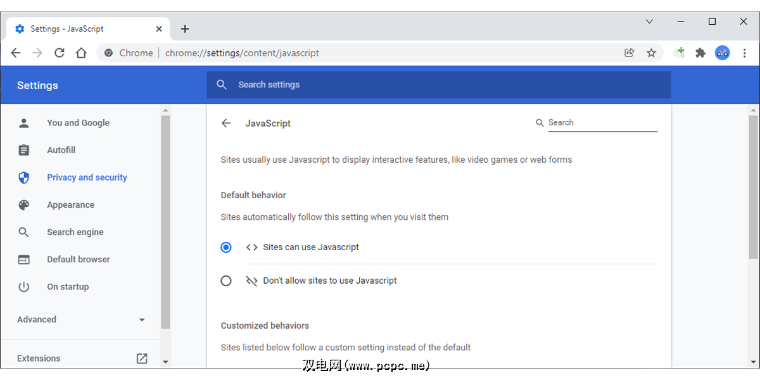Go back using the JavaScript page arrow

point(226,123)
